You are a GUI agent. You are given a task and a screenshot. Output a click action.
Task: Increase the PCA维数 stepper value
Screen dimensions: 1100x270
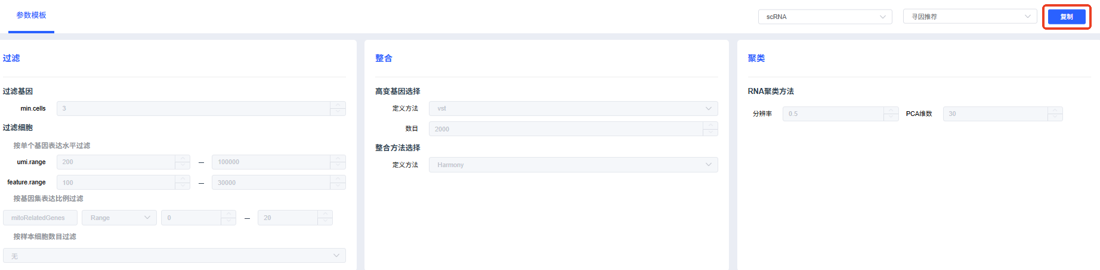(1055, 110)
